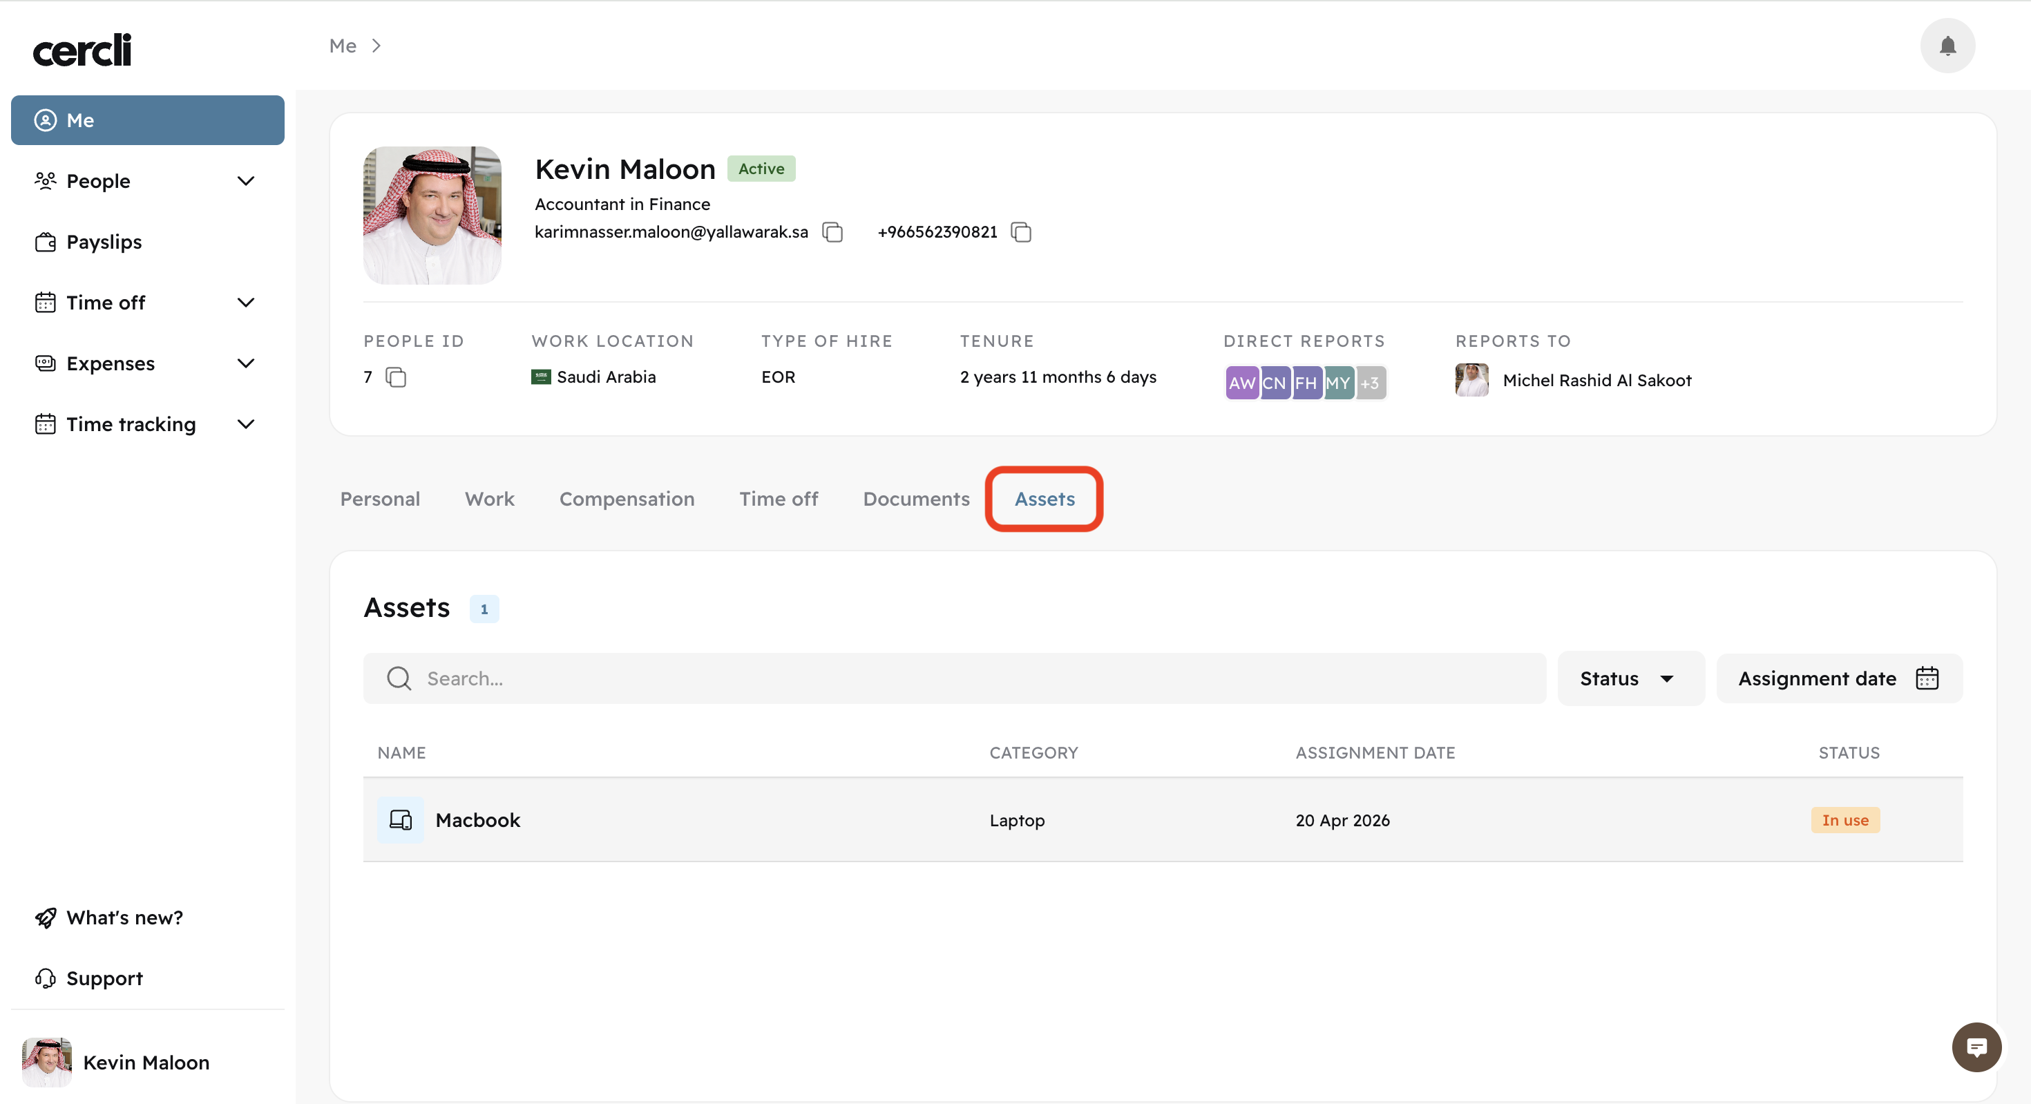Copy the phone number with copy icon
Screen dimensions: 2031x1104
click(x=1021, y=232)
